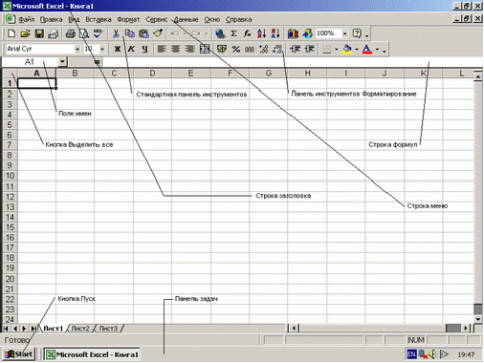Click the Select All corner button
Viewport: 484px width, 363px height.
[10, 74]
